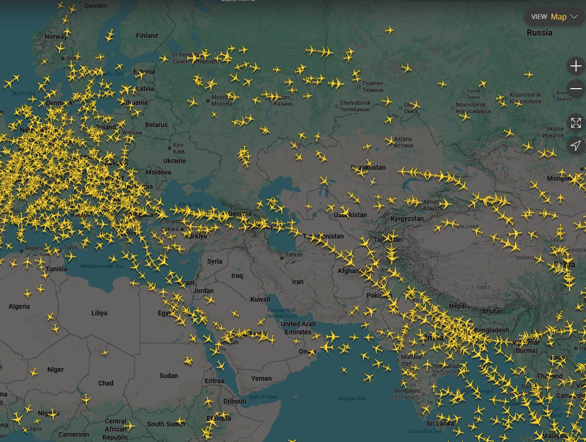Select the aircraft next to South Sudan label
The width and height of the screenshot is (586, 442).
click(x=180, y=421)
